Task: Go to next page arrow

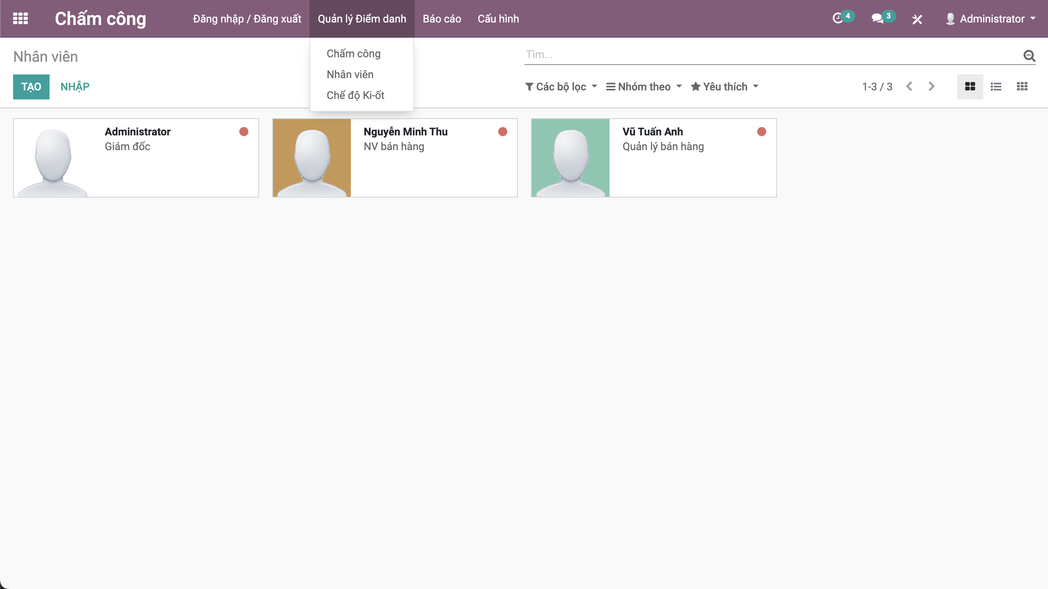Action: (x=932, y=87)
